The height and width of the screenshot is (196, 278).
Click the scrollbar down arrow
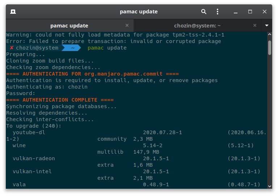[x=270, y=186]
